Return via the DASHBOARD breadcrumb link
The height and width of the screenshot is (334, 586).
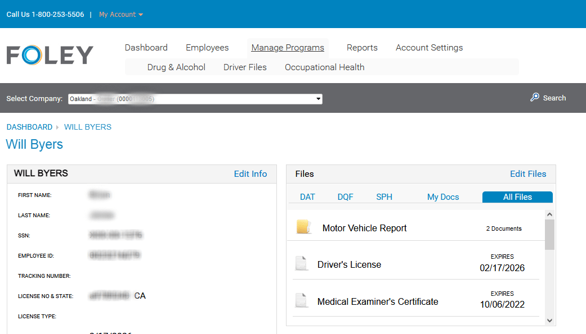pos(29,127)
